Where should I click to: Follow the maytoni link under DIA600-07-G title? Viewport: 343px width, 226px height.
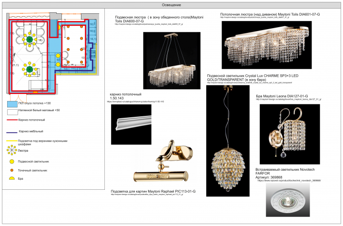coord(149,24)
